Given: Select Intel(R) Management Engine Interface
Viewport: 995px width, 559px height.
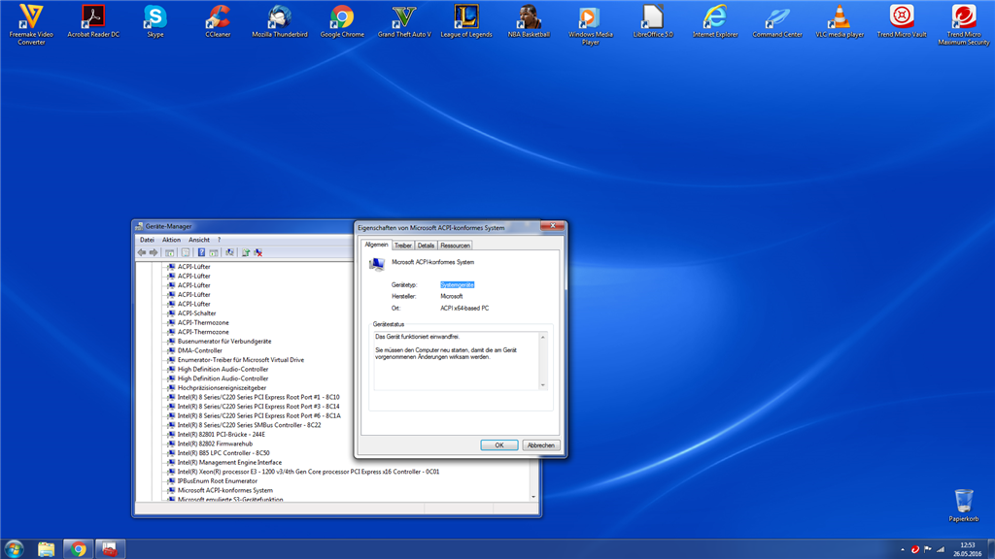Looking at the screenshot, I should pos(229,463).
